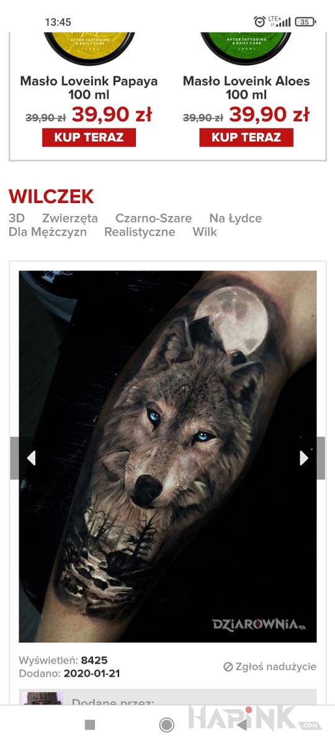Viewport: 335px width, 745px height.
Task: Click the LTE signal strength icon
Action: pos(279,22)
